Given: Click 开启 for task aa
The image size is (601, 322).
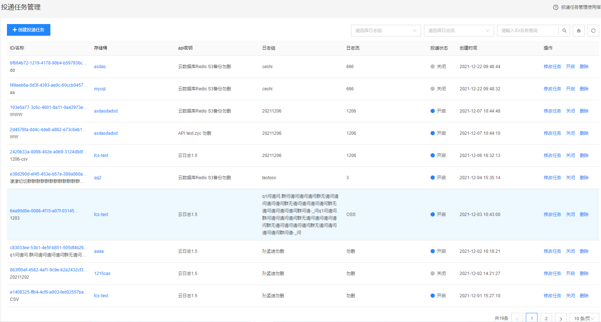Looking at the screenshot, I should tap(570, 89).
